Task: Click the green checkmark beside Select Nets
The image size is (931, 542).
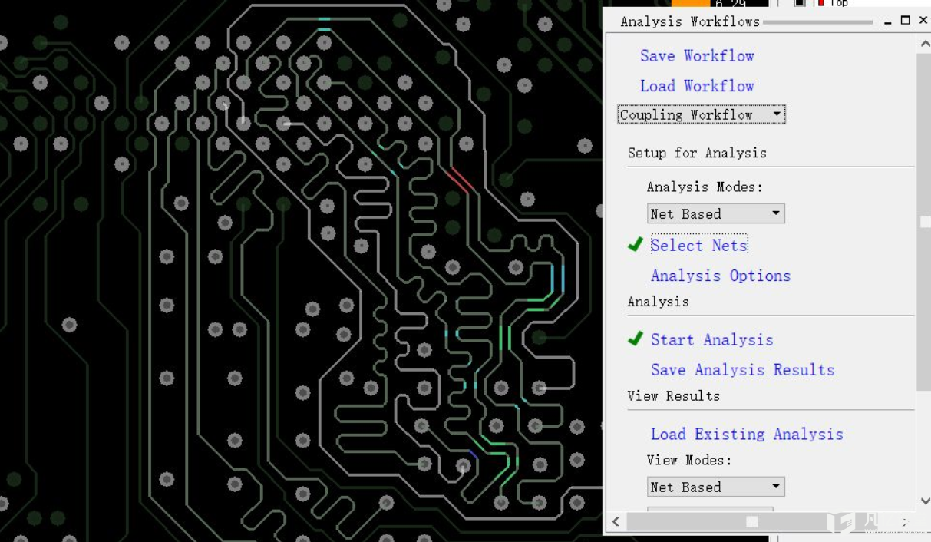Action: 635,244
